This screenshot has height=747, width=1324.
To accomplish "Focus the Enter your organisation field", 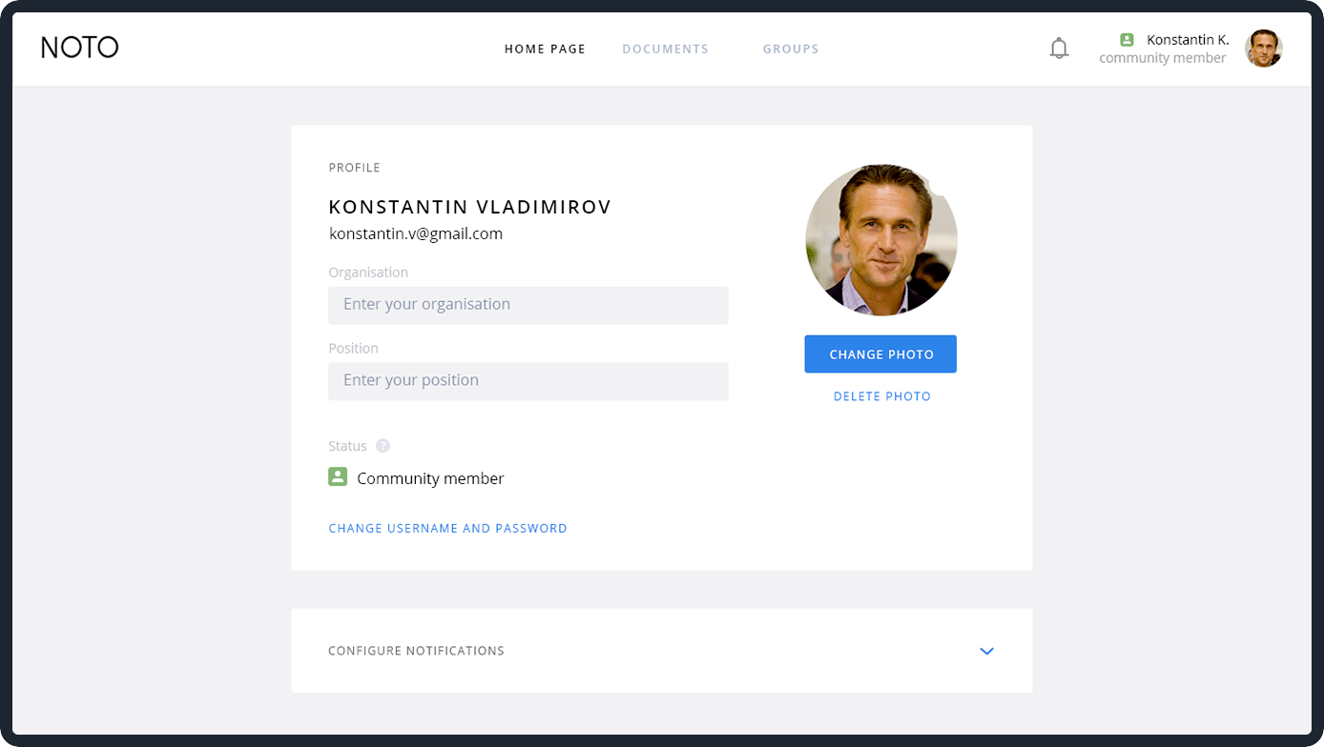I will [528, 305].
